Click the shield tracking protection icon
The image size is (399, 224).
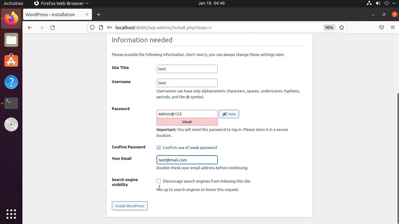click(x=92, y=27)
